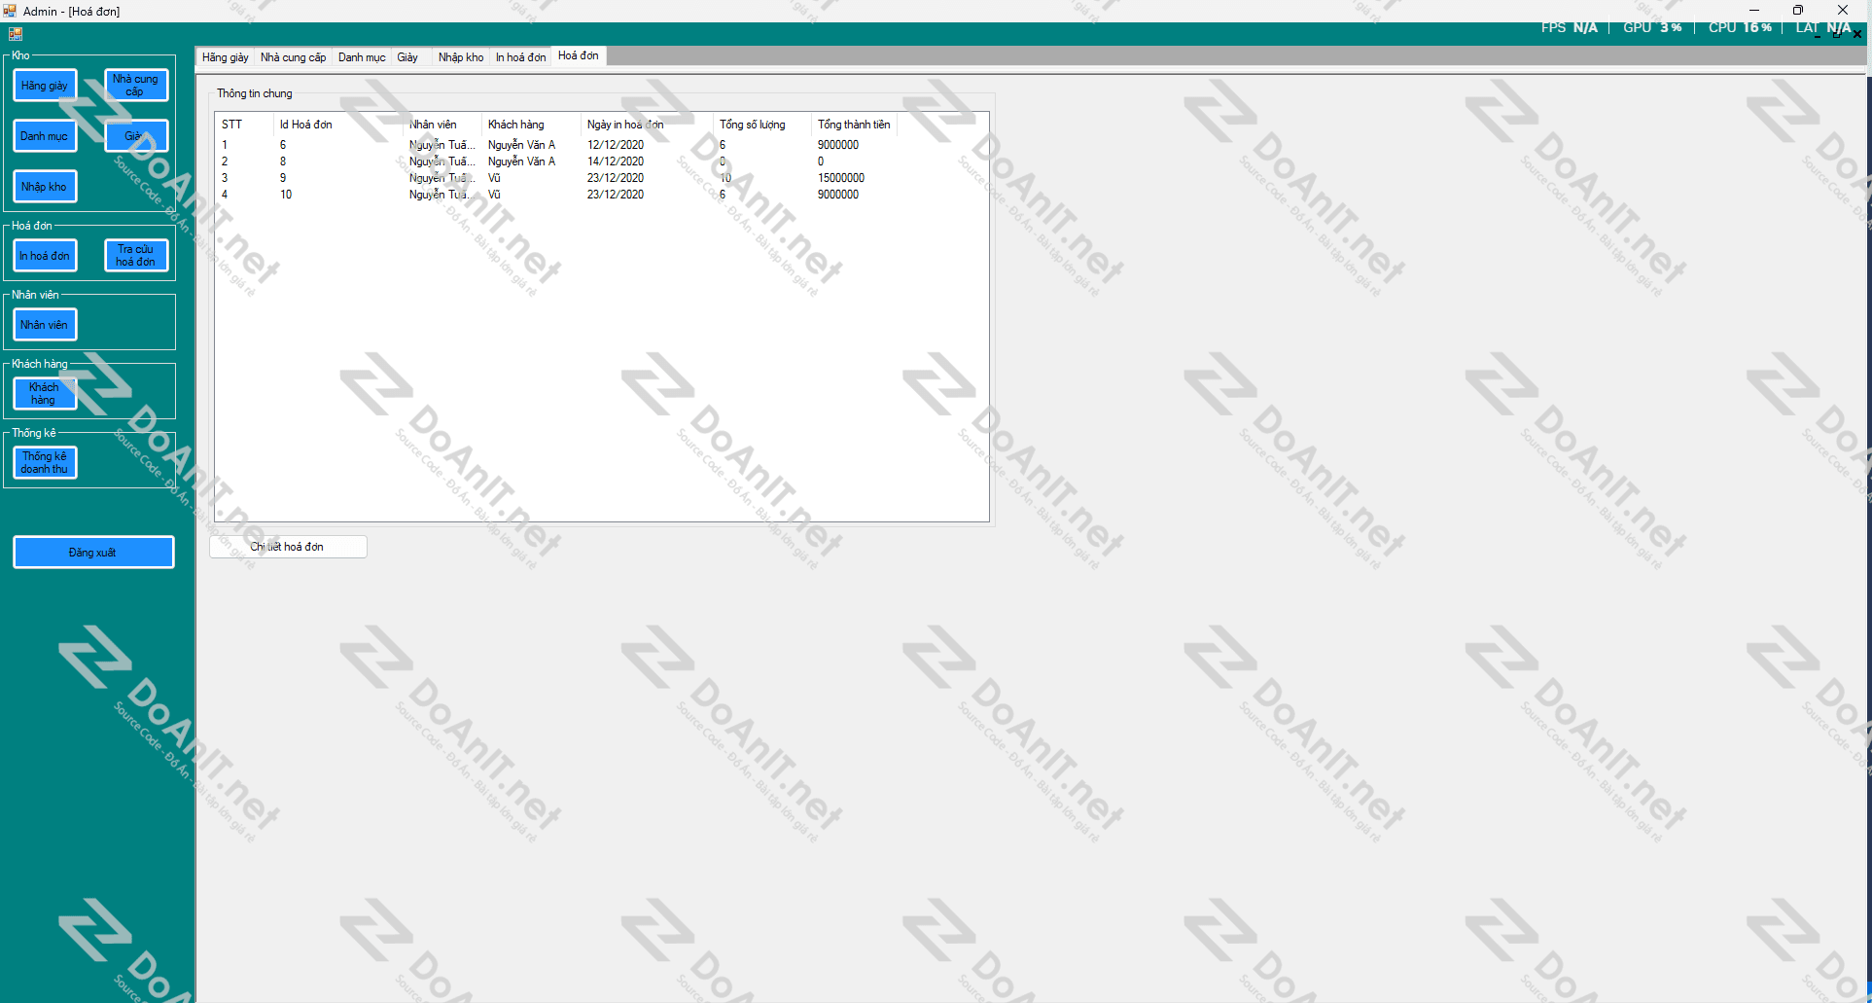
Task: Click the 9000000 total in row 4
Action: 838,195
